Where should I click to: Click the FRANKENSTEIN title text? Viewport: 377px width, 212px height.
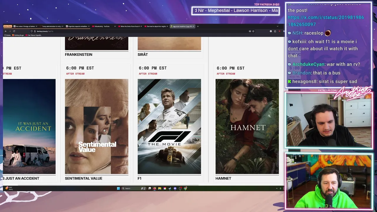[x=79, y=54]
